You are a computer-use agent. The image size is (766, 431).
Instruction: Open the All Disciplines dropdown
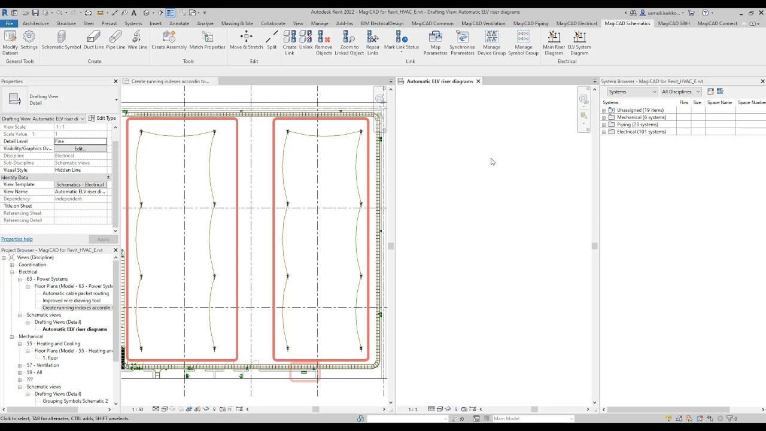680,92
